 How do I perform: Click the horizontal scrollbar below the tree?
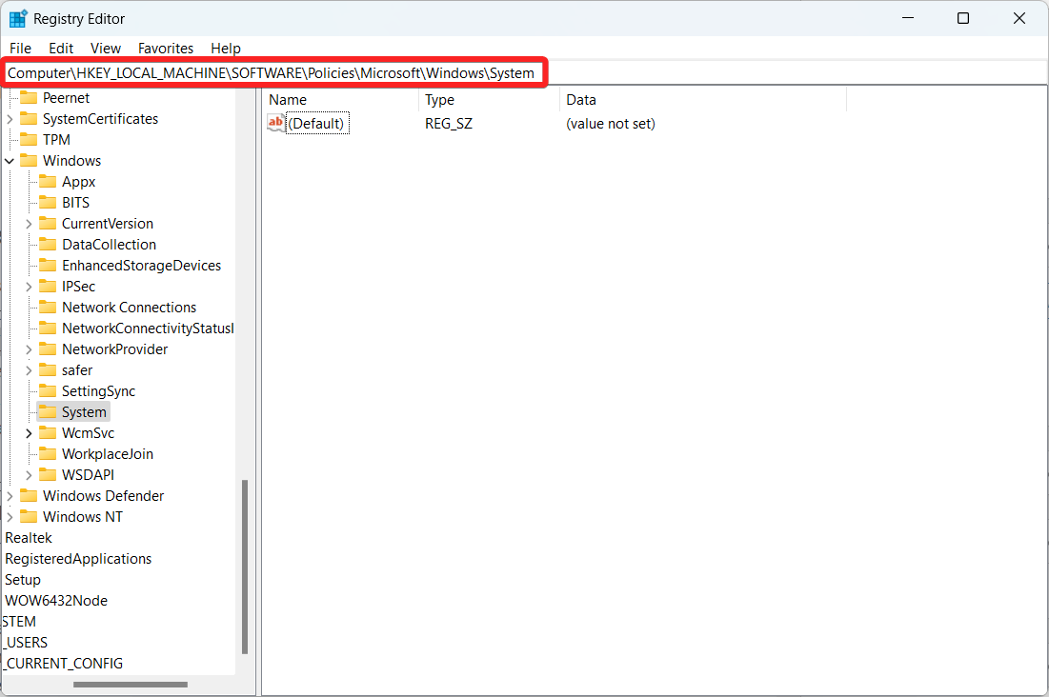click(x=129, y=684)
